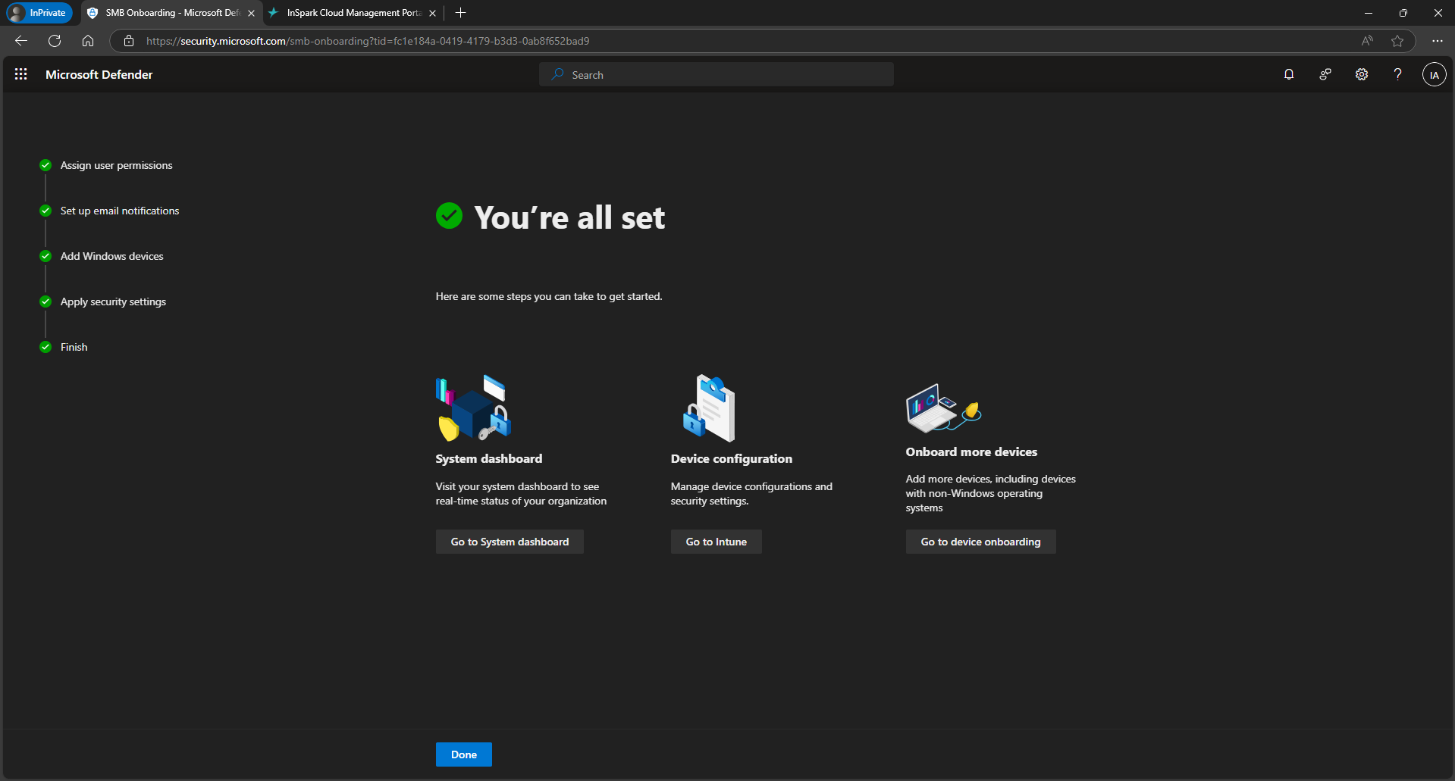This screenshot has height=781, width=1455.
Task: Click the green check for Assign user permissions
Action: pos(45,165)
